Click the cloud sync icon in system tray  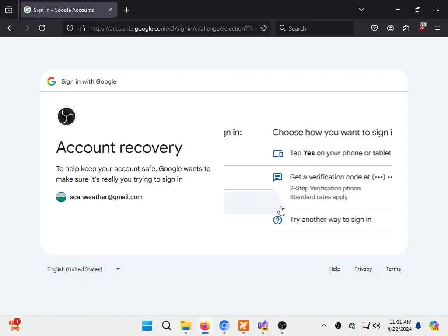[x=352, y=325]
